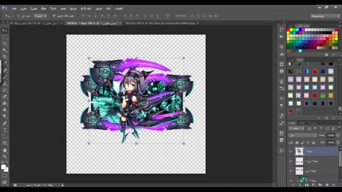Select the Pen tool
Screen dimensions: 342x192
[5, 123]
